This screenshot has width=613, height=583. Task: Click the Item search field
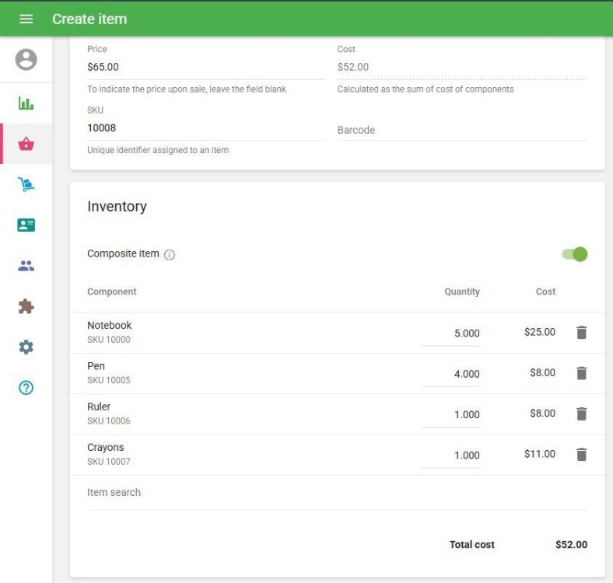coord(336,493)
